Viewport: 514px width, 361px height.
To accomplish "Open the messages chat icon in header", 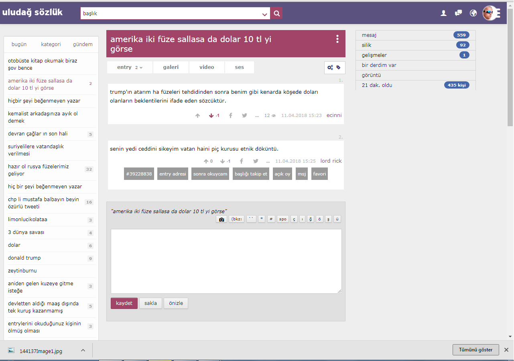I will (x=458, y=13).
